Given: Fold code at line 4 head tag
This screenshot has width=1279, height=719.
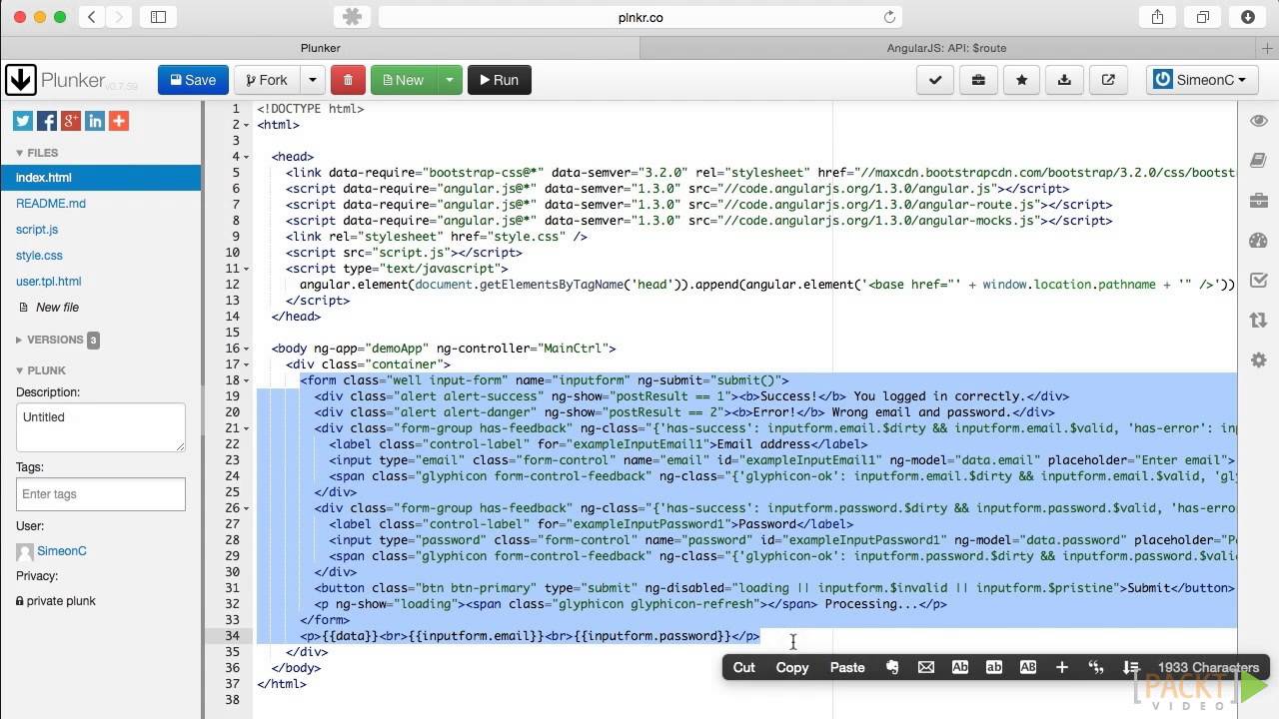Looking at the screenshot, I should [247, 157].
